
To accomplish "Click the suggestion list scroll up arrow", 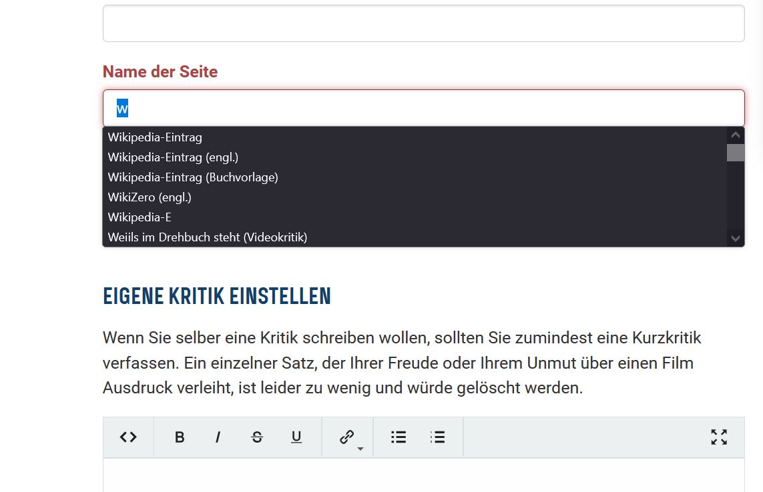I will click(x=735, y=135).
